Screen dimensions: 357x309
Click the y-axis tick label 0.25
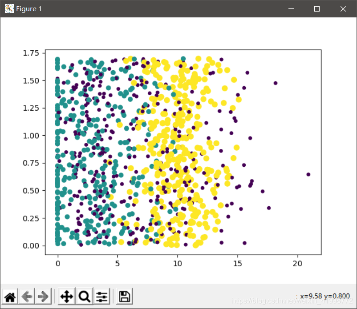pyautogui.click(x=31, y=218)
